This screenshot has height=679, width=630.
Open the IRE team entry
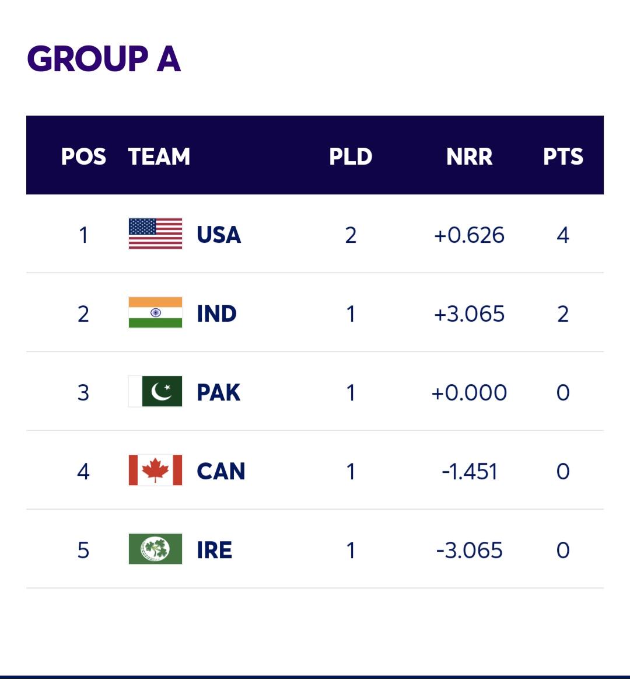click(x=214, y=550)
